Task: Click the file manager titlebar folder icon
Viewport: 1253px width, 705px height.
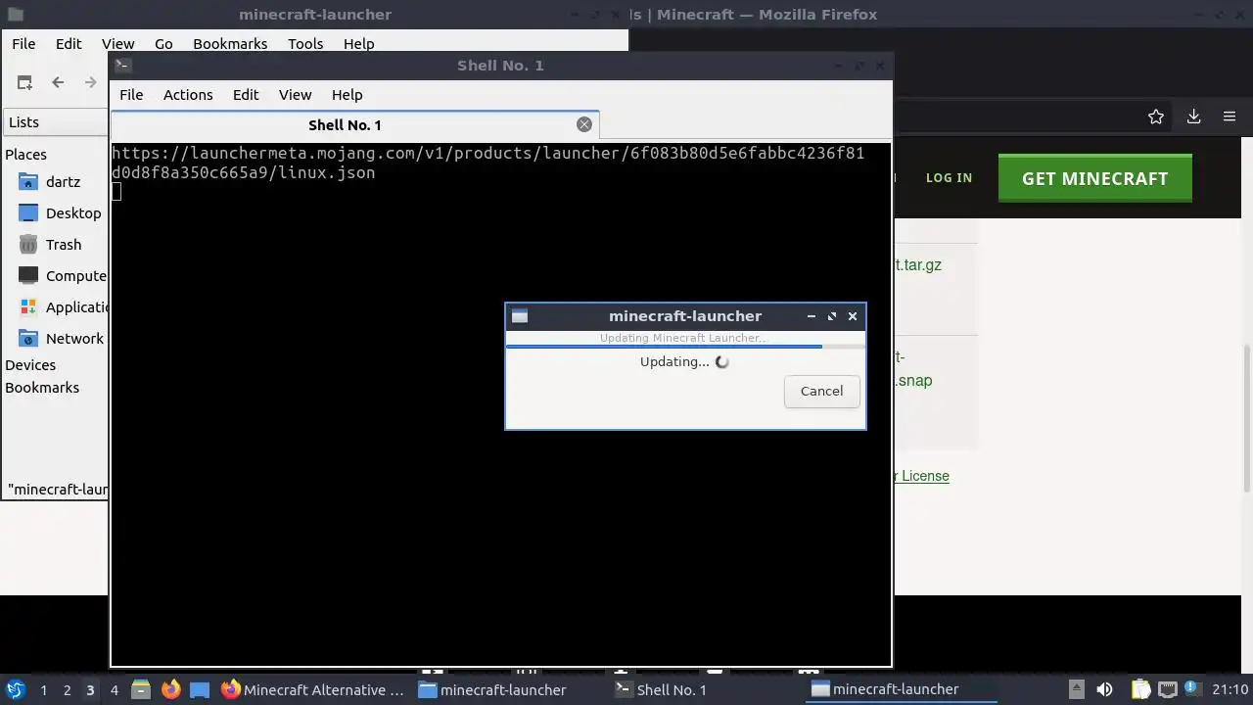Action: click(x=15, y=15)
